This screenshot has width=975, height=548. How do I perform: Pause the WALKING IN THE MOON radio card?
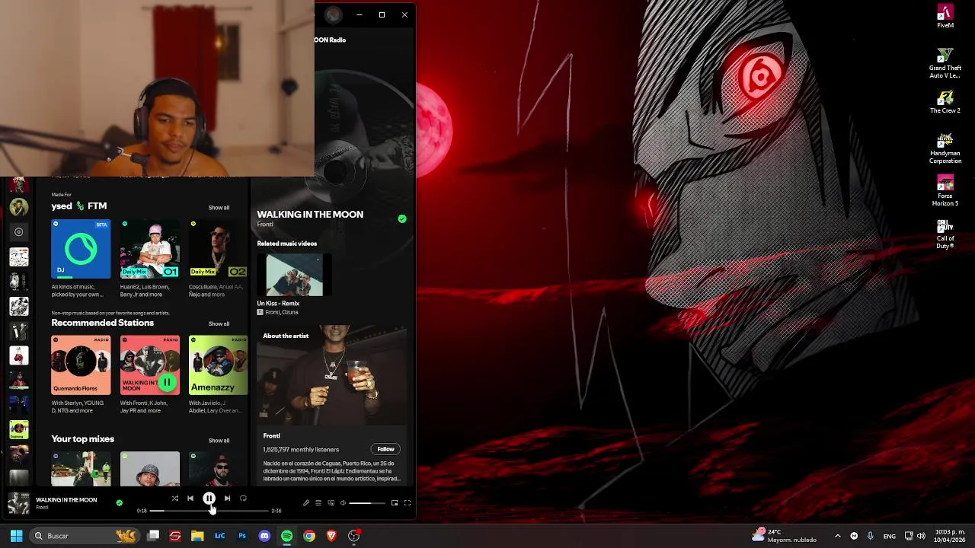click(x=167, y=382)
